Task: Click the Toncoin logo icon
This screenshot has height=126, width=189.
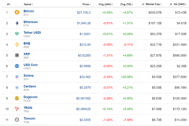Action: pyautogui.click(x=17, y=120)
